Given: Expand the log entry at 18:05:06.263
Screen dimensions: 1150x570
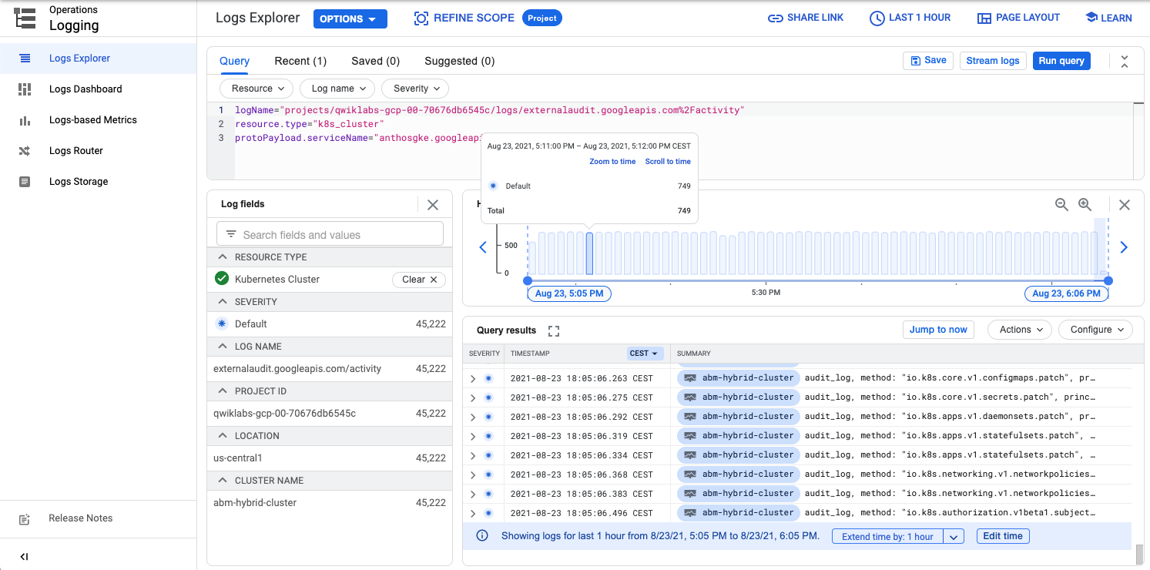Looking at the screenshot, I should click(473, 378).
